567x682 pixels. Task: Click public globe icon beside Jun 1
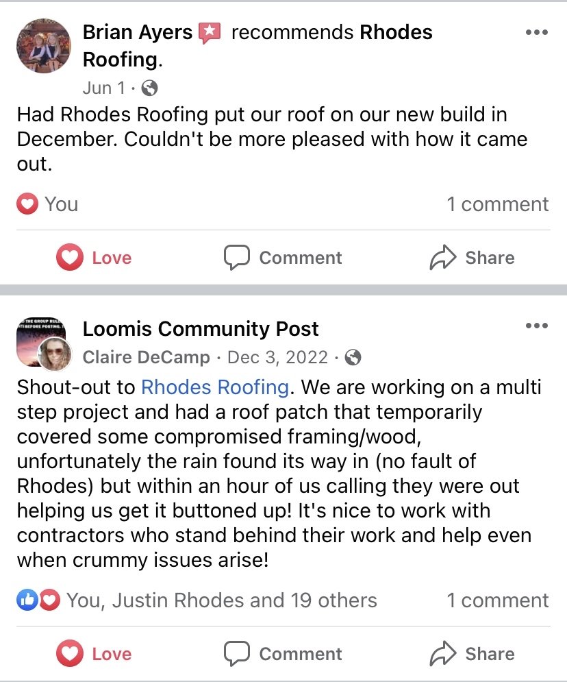point(150,88)
